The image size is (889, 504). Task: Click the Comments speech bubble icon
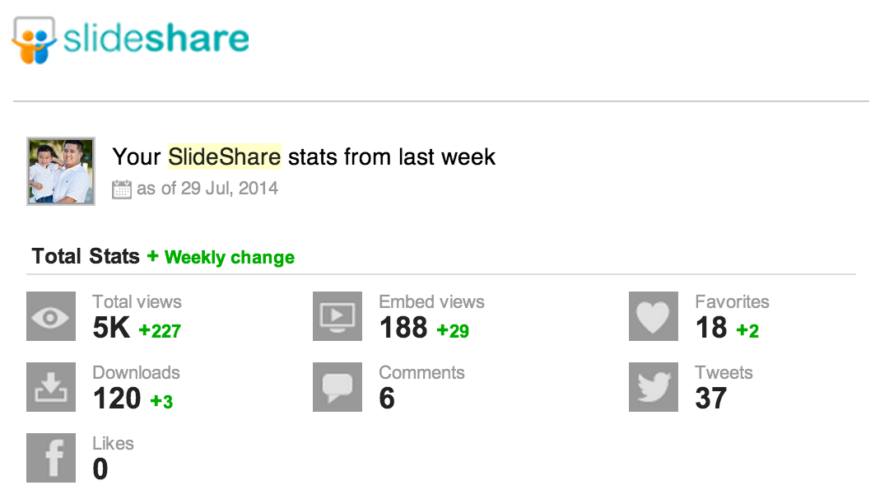337,387
